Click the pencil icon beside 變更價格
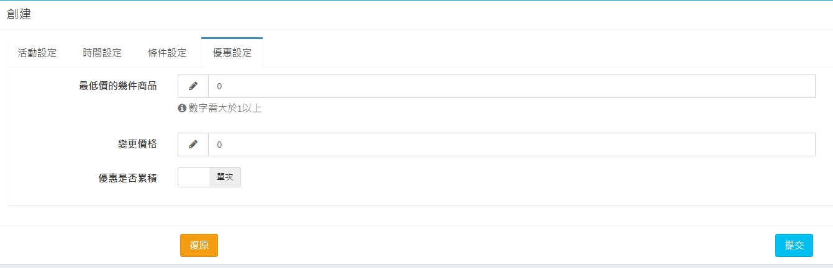Viewport: 833px width, 268px height. (193, 145)
